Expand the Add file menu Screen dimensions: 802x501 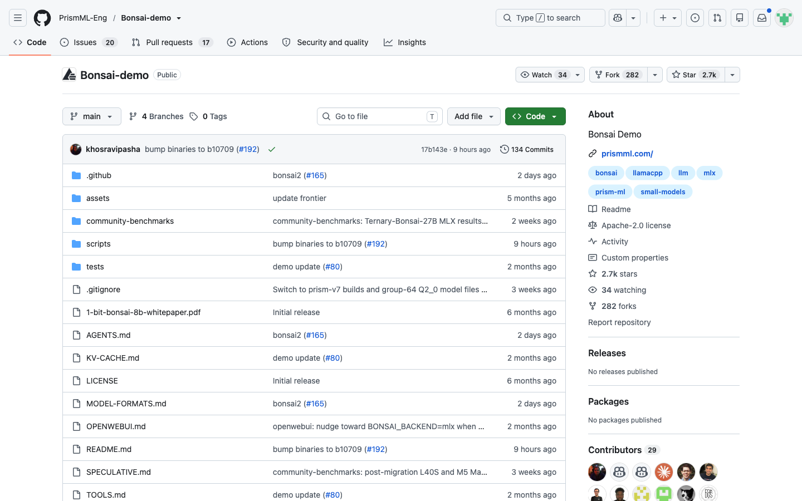click(x=474, y=116)
